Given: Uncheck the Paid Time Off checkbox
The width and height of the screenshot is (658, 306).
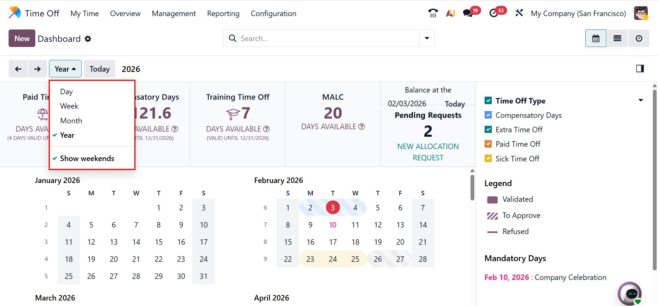Looking at the screenshot, I should (488, 144).
